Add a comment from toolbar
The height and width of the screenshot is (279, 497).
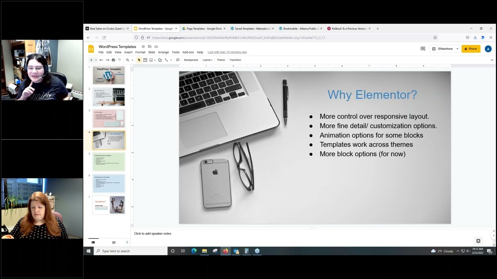(178, 60)
